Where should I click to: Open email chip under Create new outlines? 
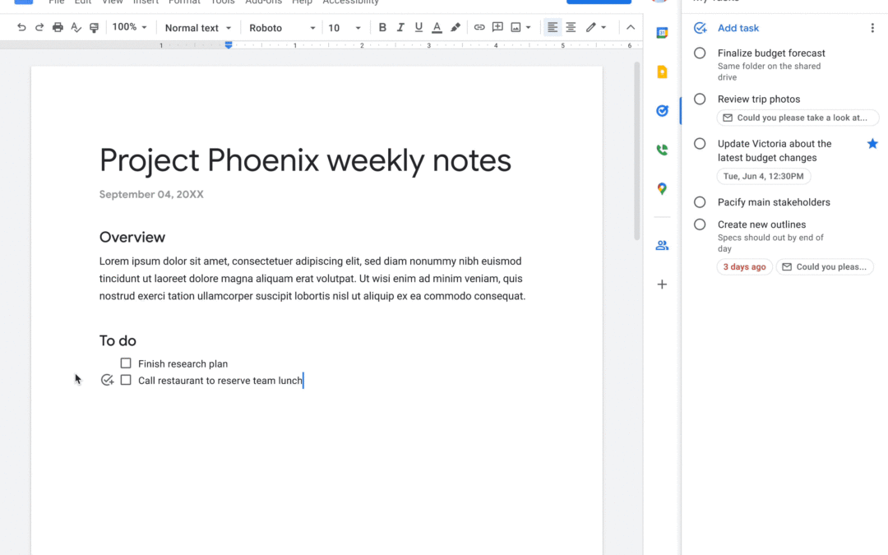[825, 266]
